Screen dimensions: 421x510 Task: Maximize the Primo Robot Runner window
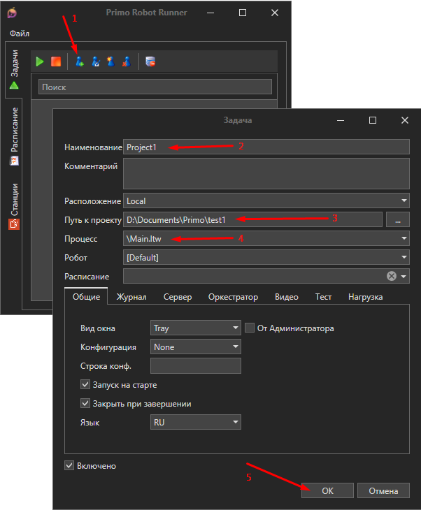[243, 13]
